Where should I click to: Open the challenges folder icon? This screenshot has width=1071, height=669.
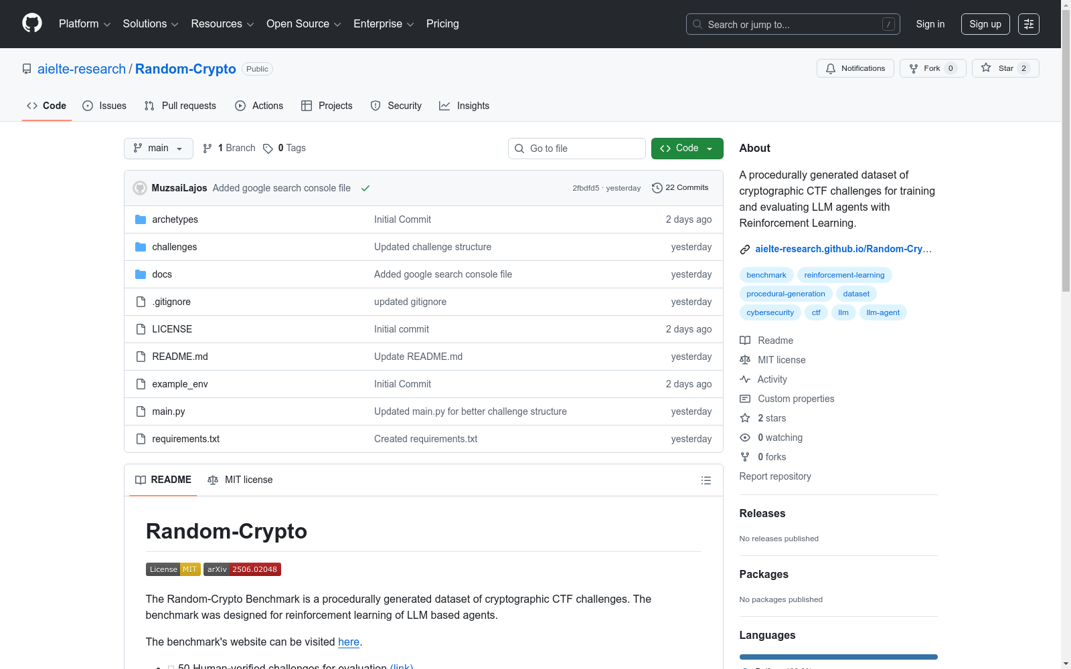pos(141,247)
